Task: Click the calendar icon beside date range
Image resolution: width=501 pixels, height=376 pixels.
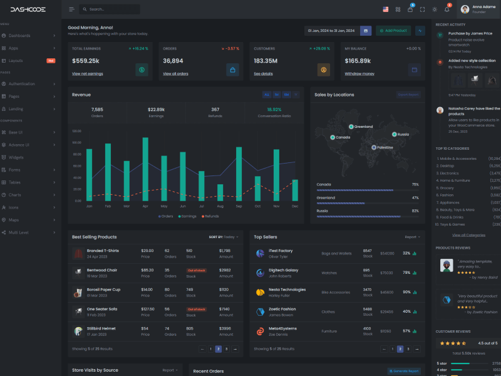Action: point(366,31)
